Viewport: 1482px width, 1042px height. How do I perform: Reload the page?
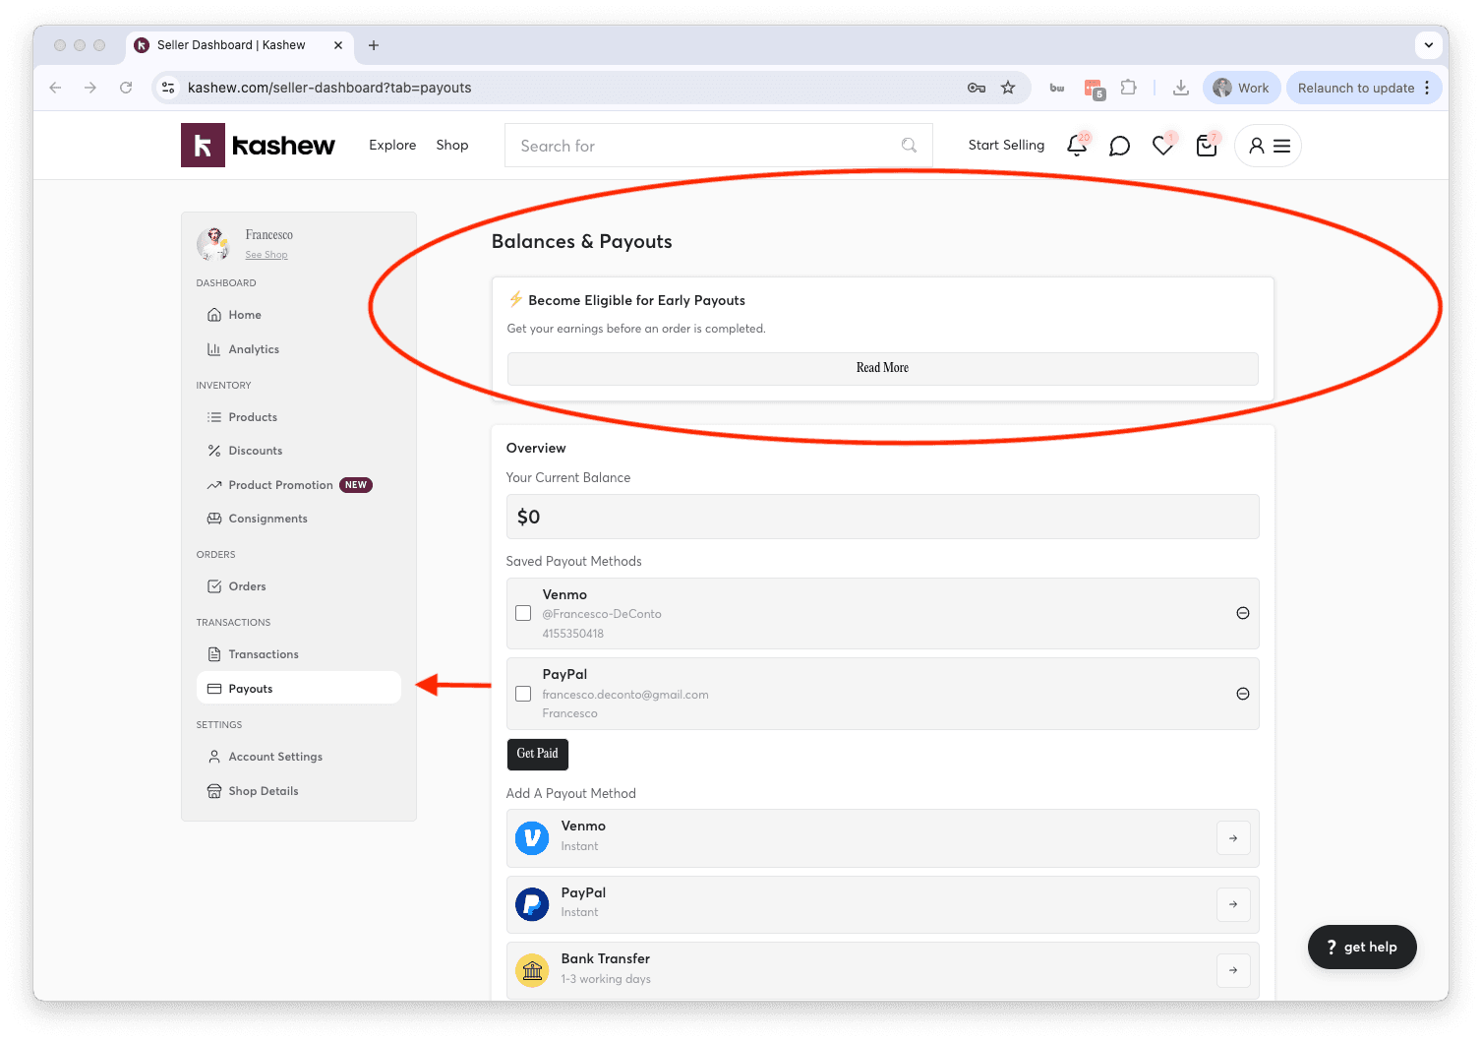126,88
